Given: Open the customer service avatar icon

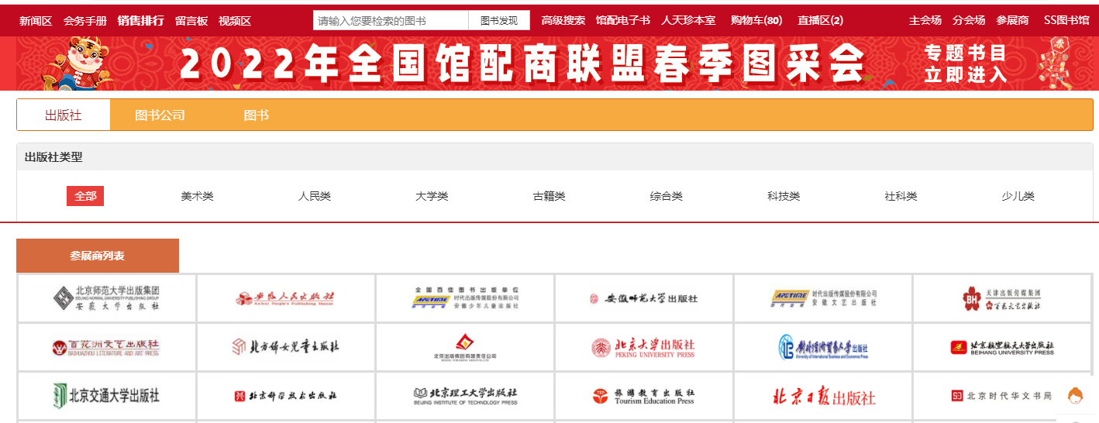Looking at the screenshot, I should click(1075, 396).
